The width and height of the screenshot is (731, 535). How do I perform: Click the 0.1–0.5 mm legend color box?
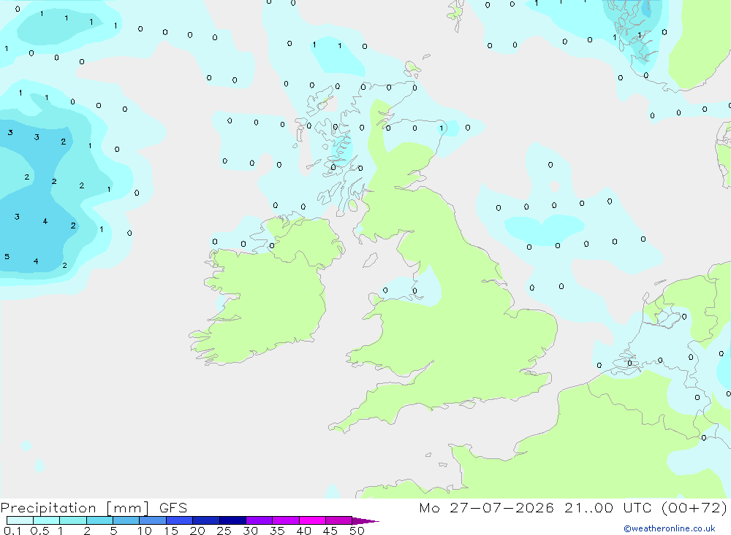[x=20, y=520]
